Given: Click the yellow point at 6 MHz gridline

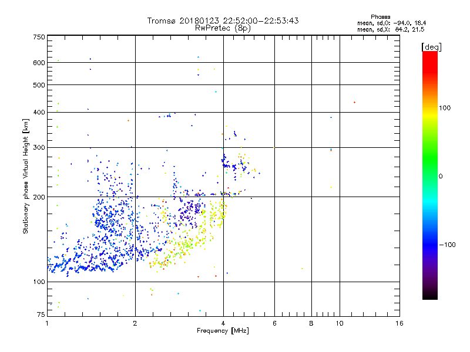Looking at the screenshot, I should point(274,148).
